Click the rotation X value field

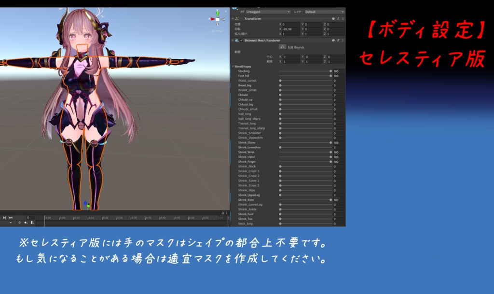pyautogui.click(x=290, y=29)
